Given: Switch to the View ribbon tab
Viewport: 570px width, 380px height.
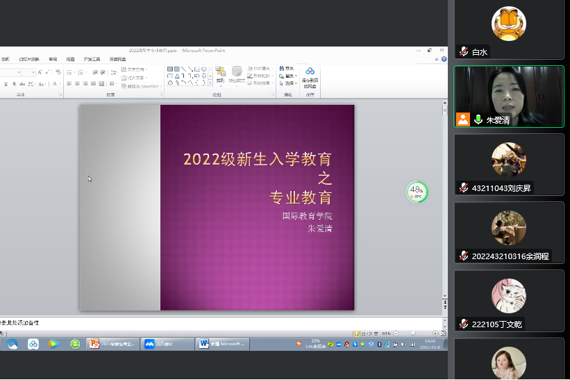Looking at the screenshot, I should coord(70,60).
